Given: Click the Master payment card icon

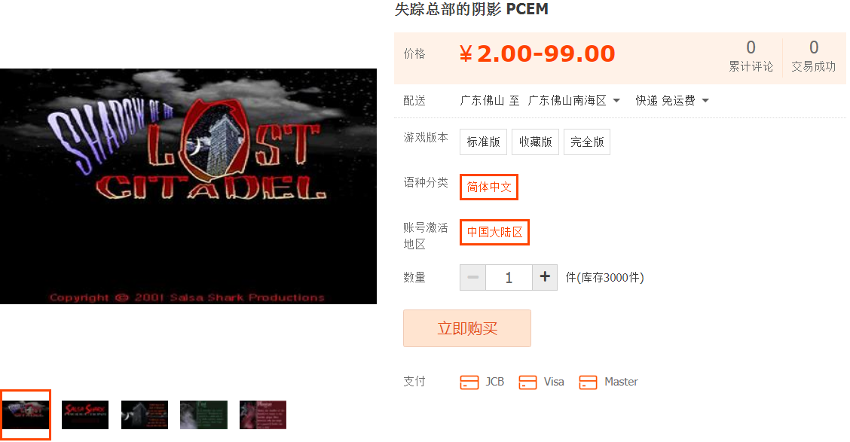Looking at the screenshot, I should tap(588, 383).
